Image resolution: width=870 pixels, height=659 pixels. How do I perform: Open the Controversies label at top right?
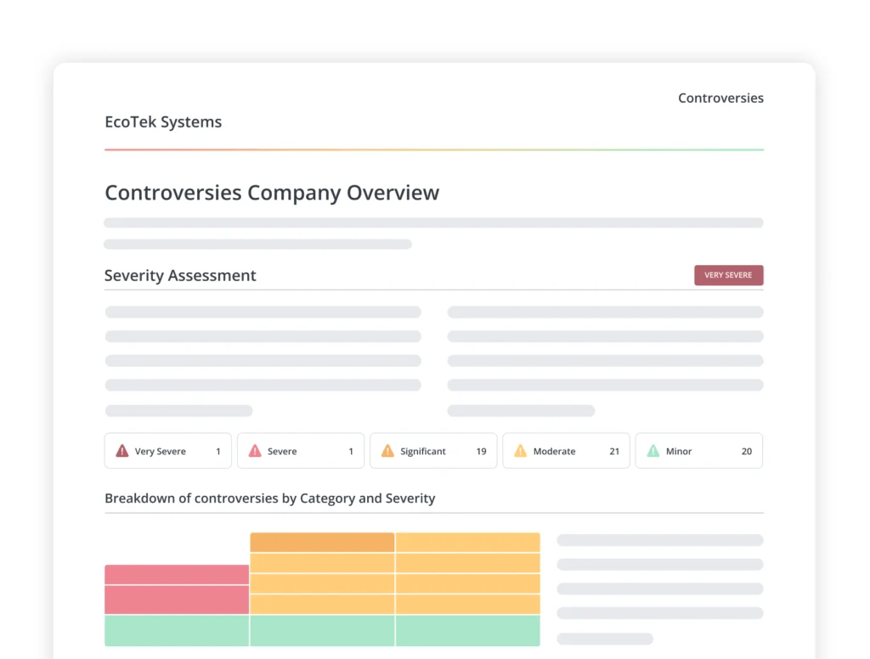tap(720, 99)
